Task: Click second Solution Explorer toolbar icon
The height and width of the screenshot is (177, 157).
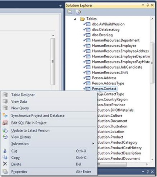Action: 78,12
